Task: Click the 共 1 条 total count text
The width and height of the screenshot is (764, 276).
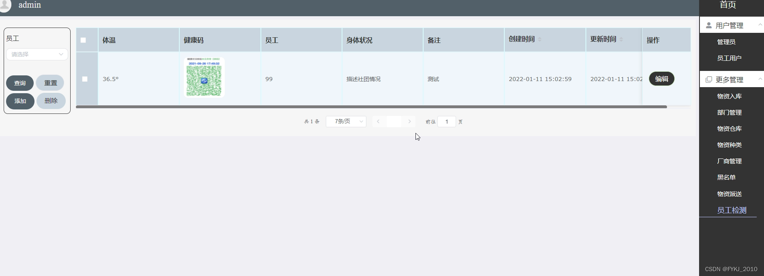Action: [312, 122]
